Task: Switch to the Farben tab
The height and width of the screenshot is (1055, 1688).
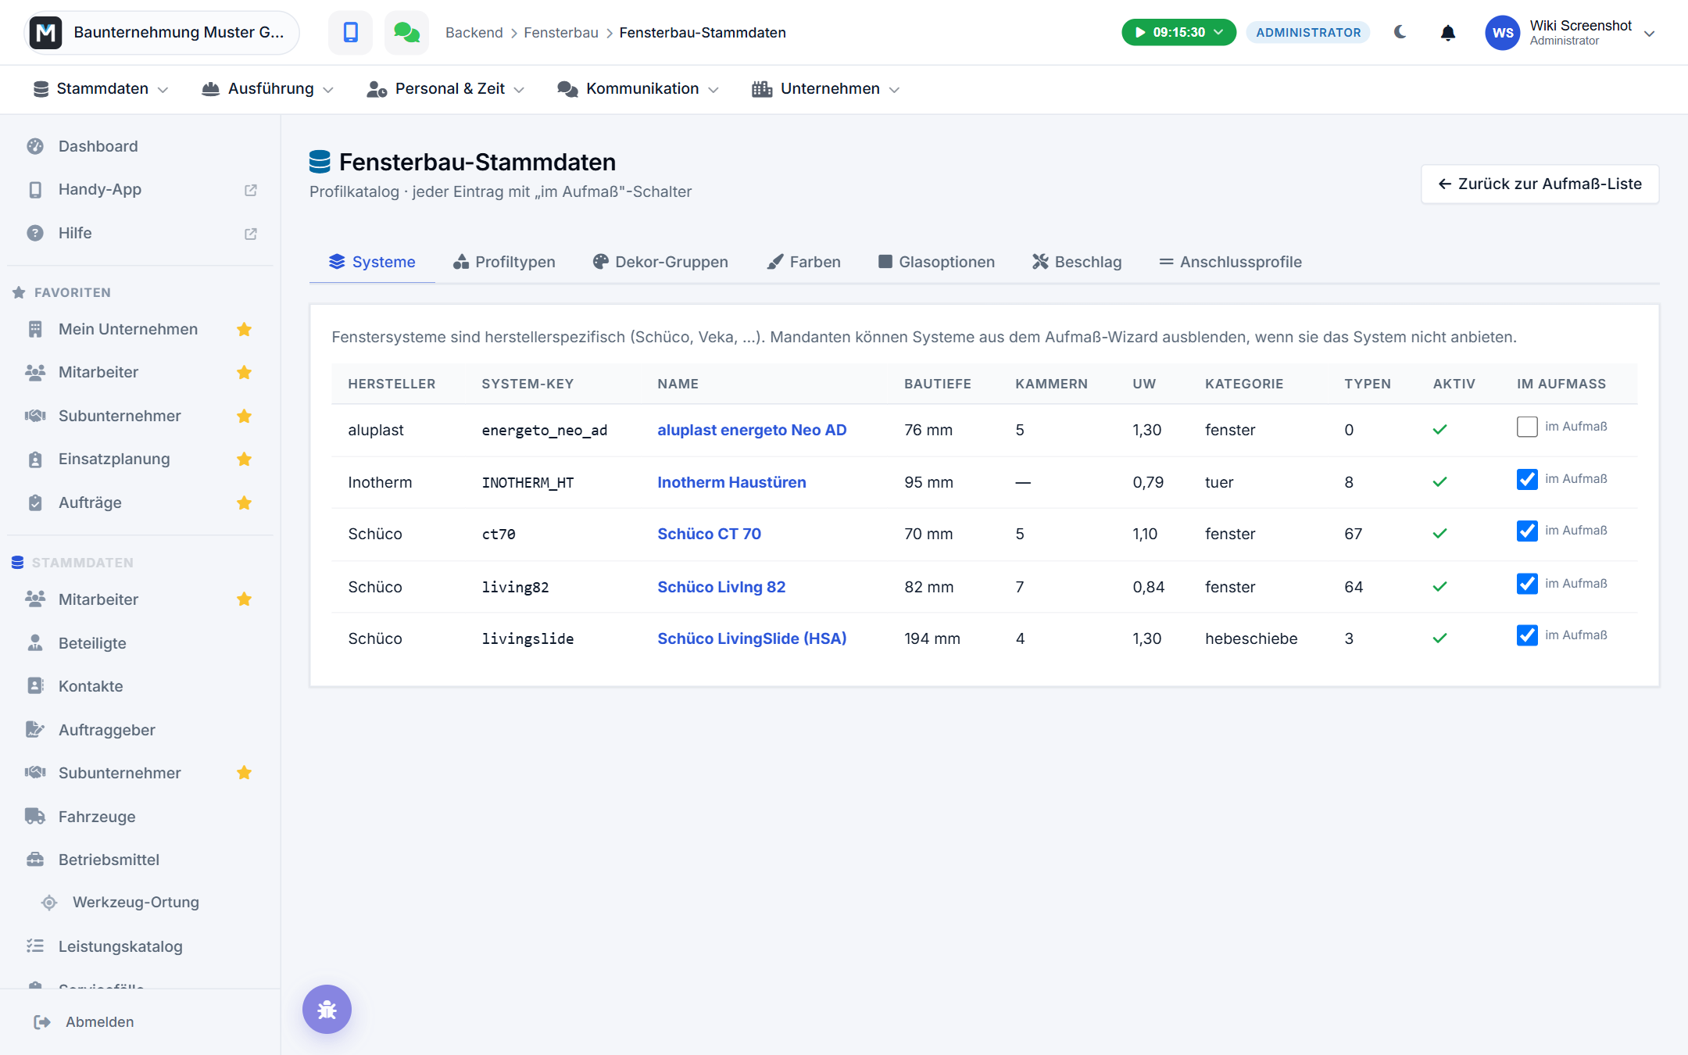Action: click(804, 262)
